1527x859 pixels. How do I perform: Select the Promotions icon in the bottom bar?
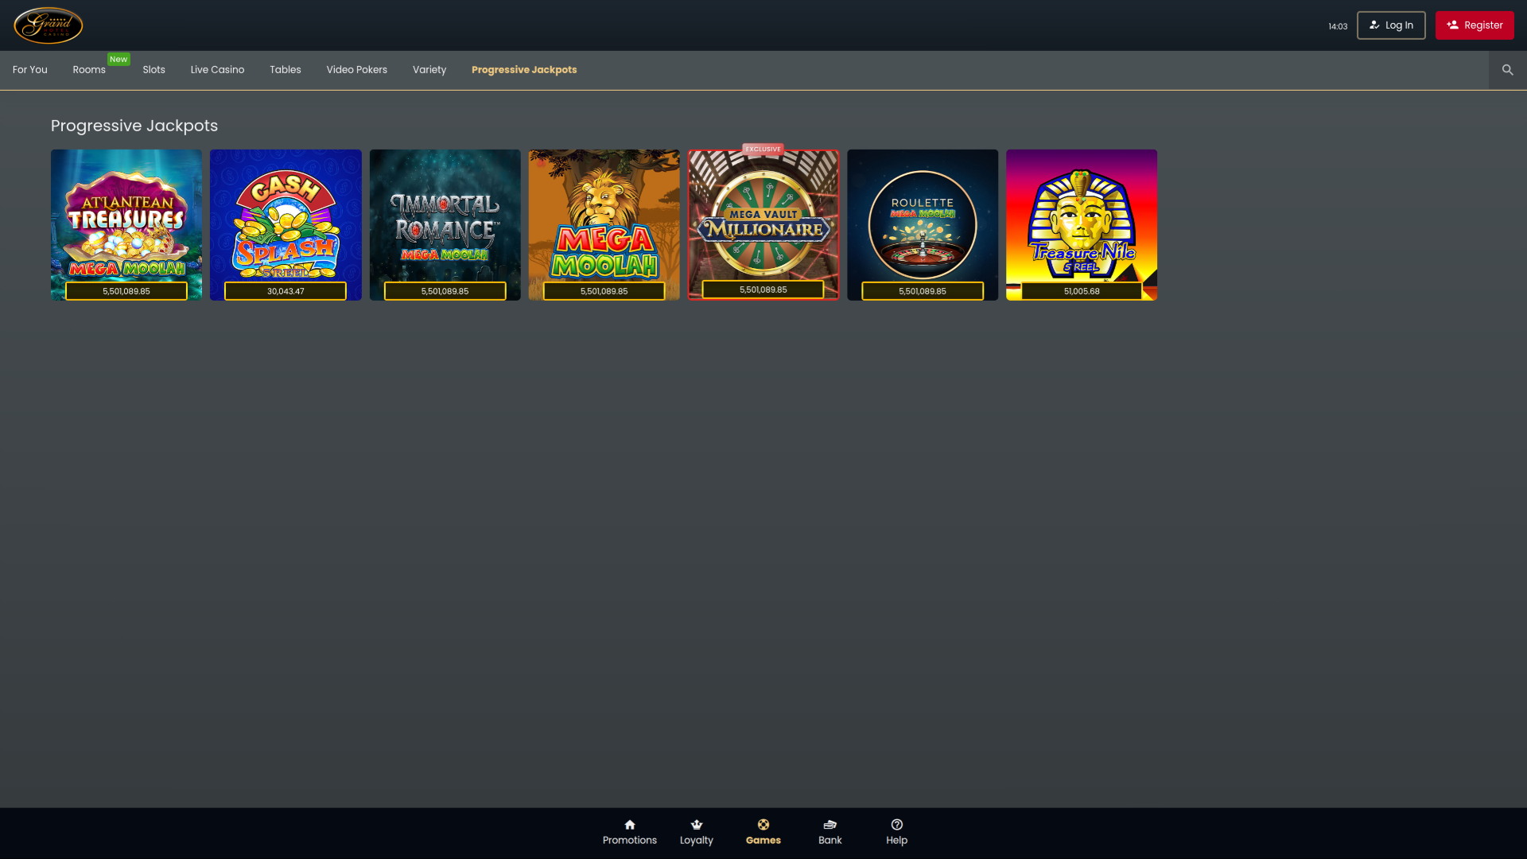pos(630,831)
